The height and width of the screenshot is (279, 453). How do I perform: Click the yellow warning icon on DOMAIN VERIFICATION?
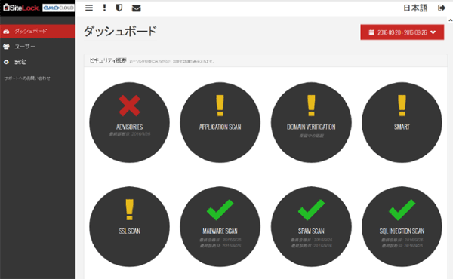tap(311, 106)
